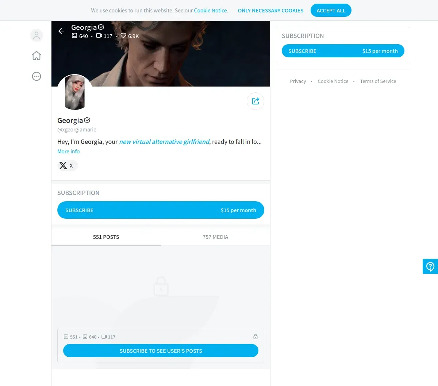Click the lock icon in posts box
438x386 pixels.
point(255,337)
